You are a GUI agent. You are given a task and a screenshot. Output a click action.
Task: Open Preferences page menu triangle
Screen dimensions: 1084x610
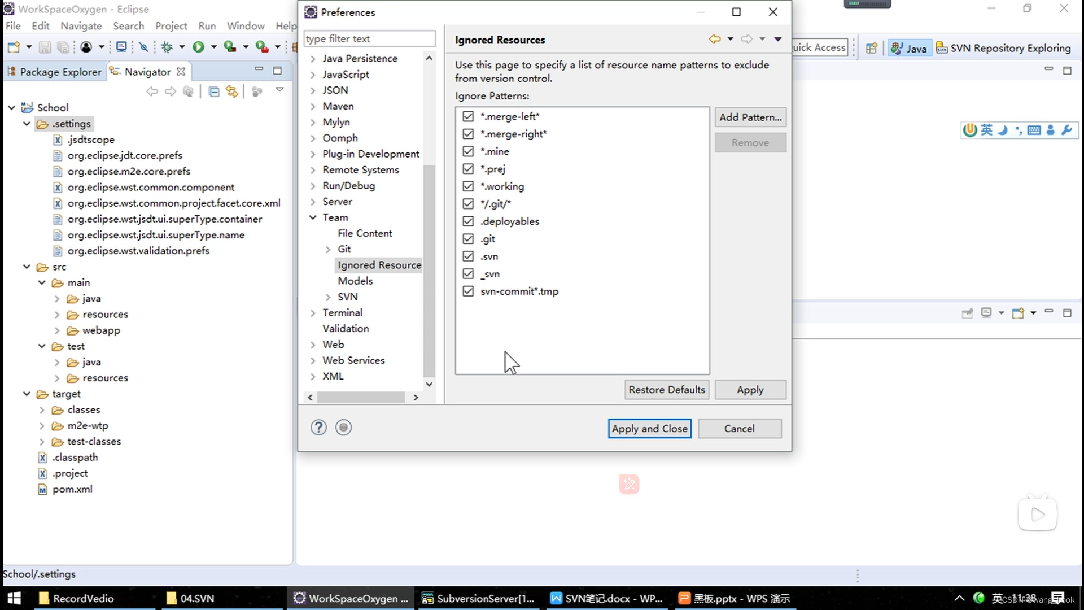(x=777, y=39)
